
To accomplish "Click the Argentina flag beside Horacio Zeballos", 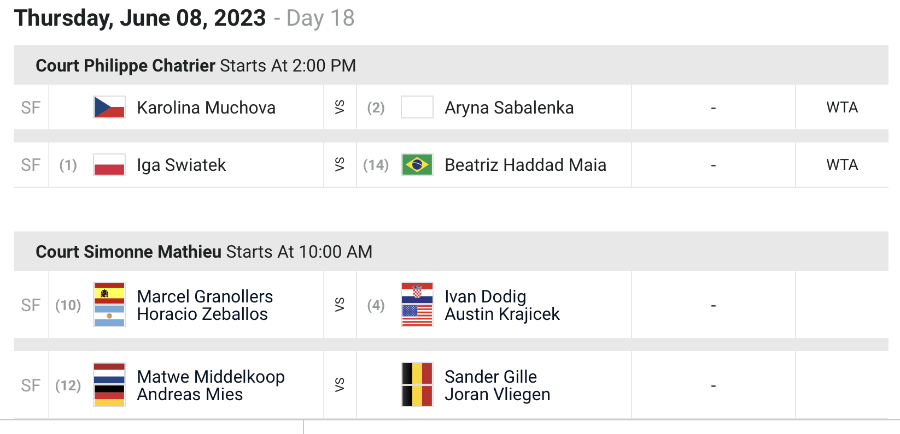I will [x=109, y=316].
